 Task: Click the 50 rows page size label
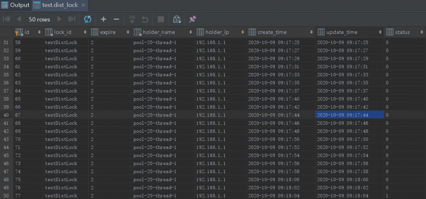pos(40,19)
